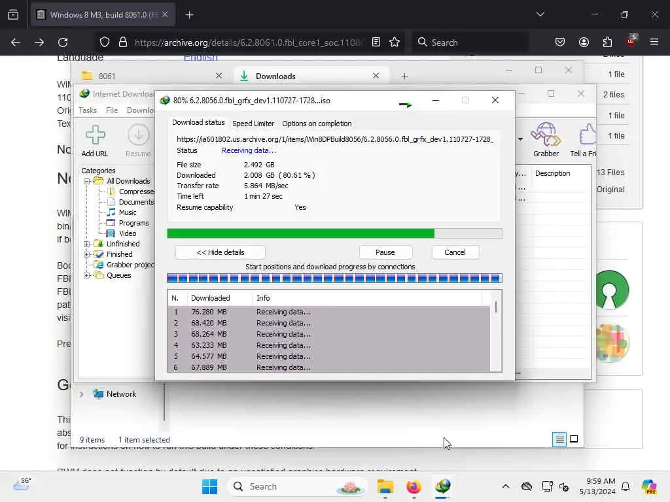Open Firefox hamburger application menu

654,42
